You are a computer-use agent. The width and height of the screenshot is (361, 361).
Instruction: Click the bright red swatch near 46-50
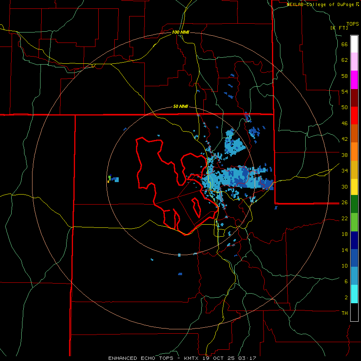354,116
